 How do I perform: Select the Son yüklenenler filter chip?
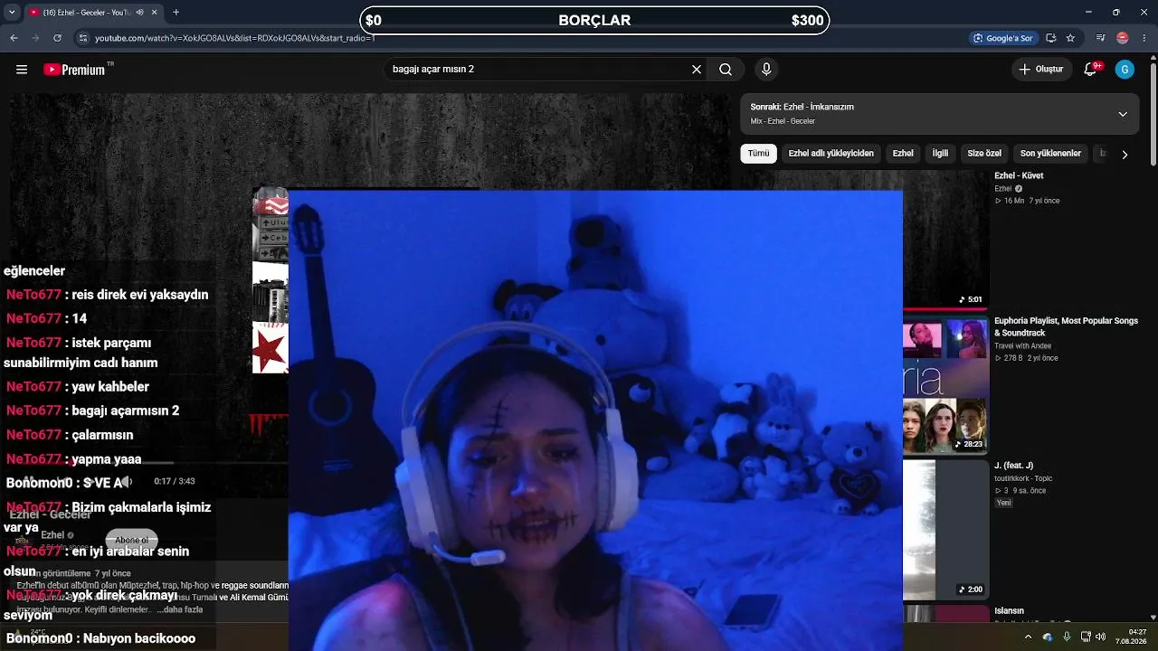1050,154
